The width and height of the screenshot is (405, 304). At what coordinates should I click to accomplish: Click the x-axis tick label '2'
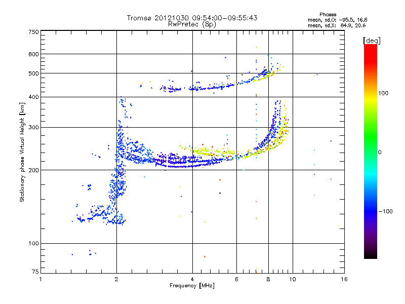[x=116, y=279]
